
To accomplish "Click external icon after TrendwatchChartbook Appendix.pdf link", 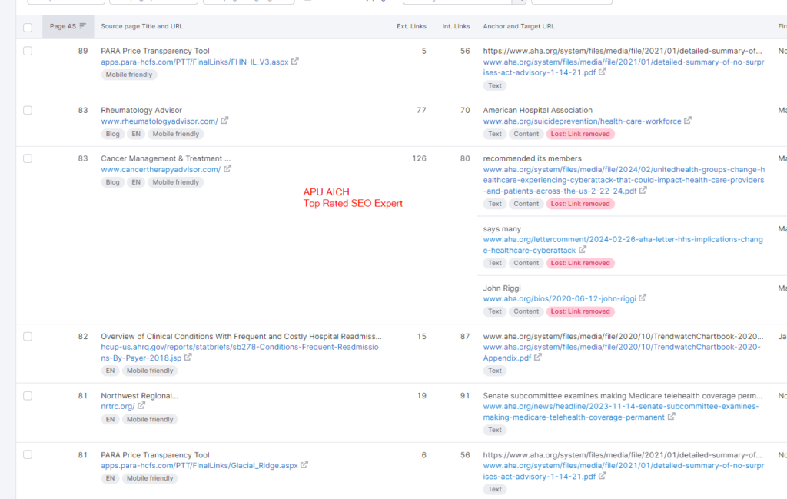I will click(537, 358).
